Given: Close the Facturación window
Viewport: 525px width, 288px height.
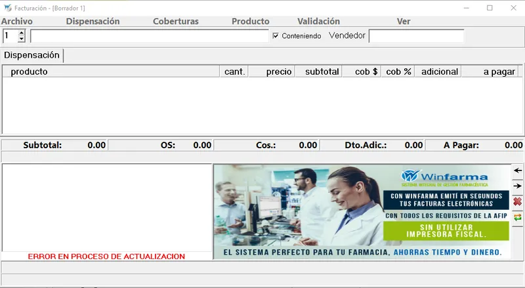Looking at the screenshot, I should [513, 8].
